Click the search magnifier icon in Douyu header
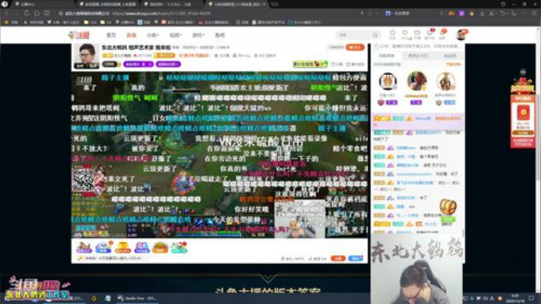 click(x=375, y=35)
